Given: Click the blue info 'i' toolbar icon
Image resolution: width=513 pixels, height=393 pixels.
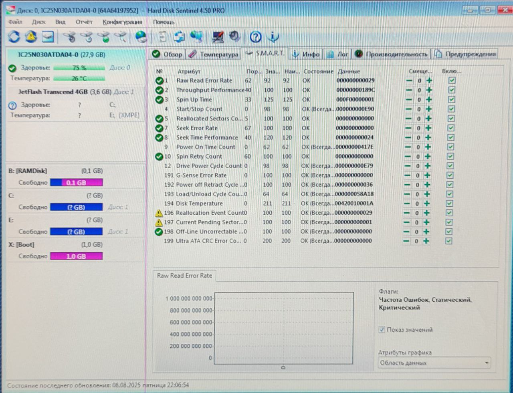Looking at the screenshot, I should [x=273, y=37].
